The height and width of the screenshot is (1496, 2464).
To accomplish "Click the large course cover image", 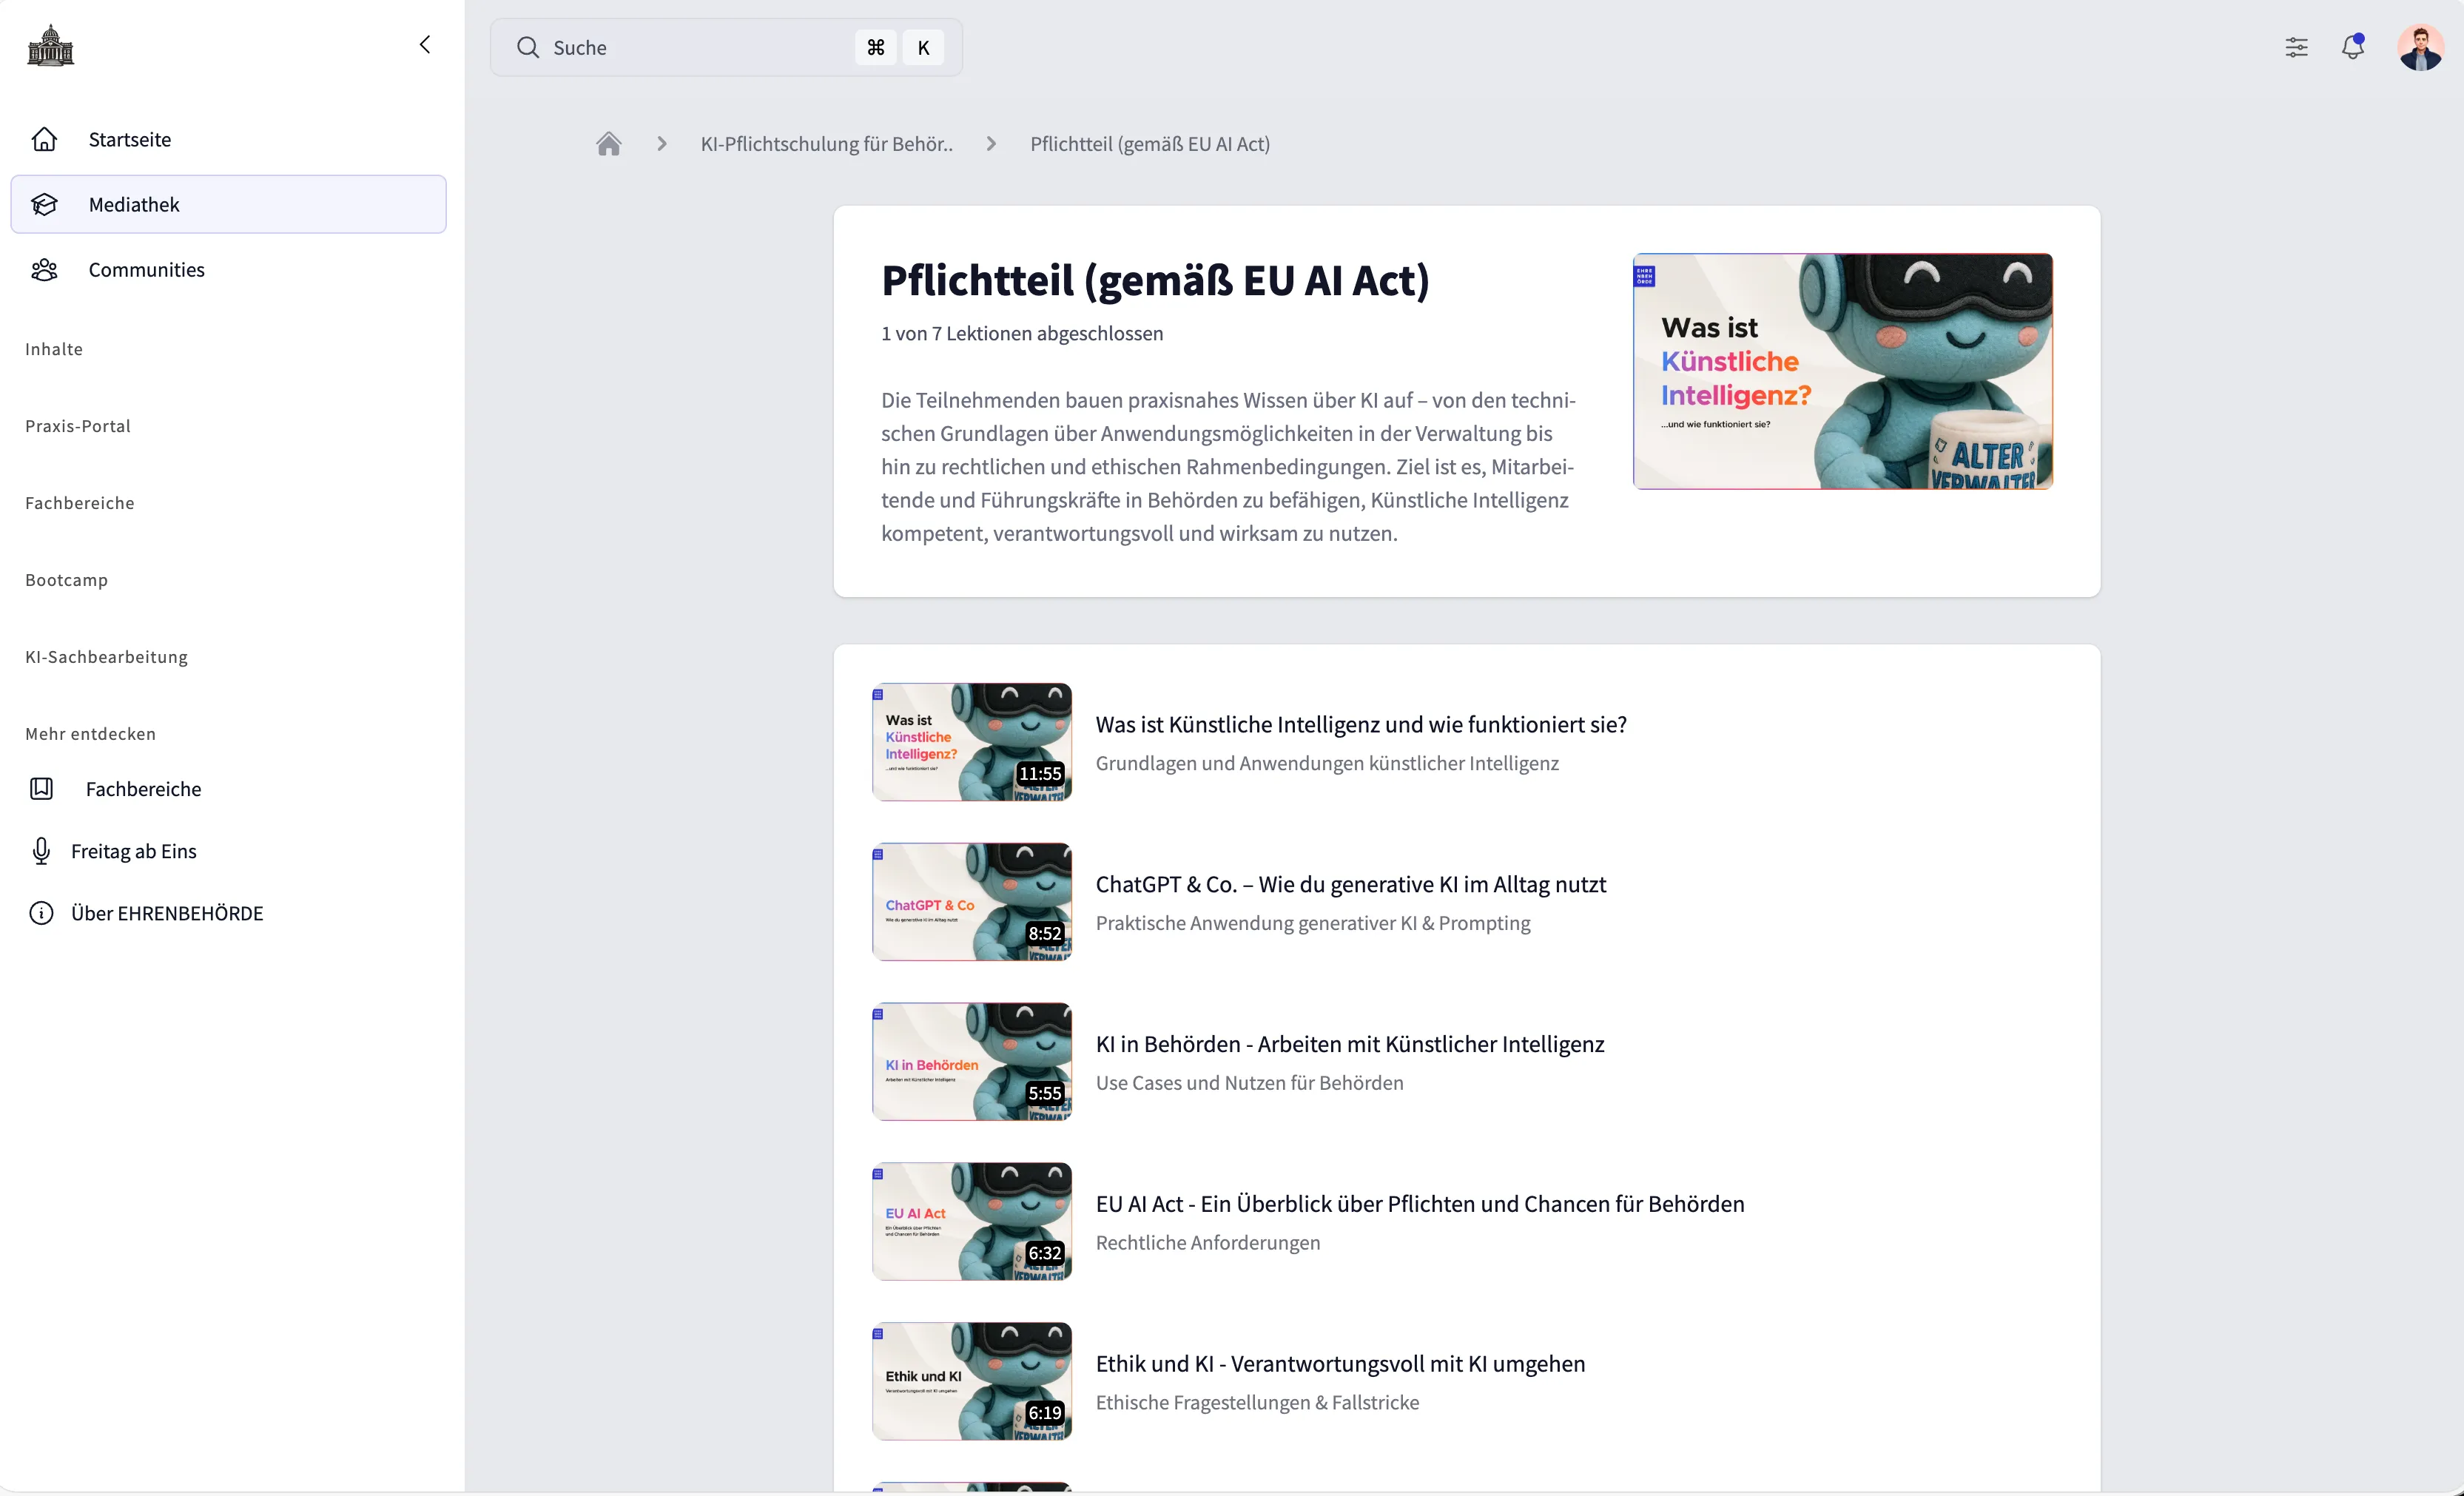I will (x=1842, y=371).
